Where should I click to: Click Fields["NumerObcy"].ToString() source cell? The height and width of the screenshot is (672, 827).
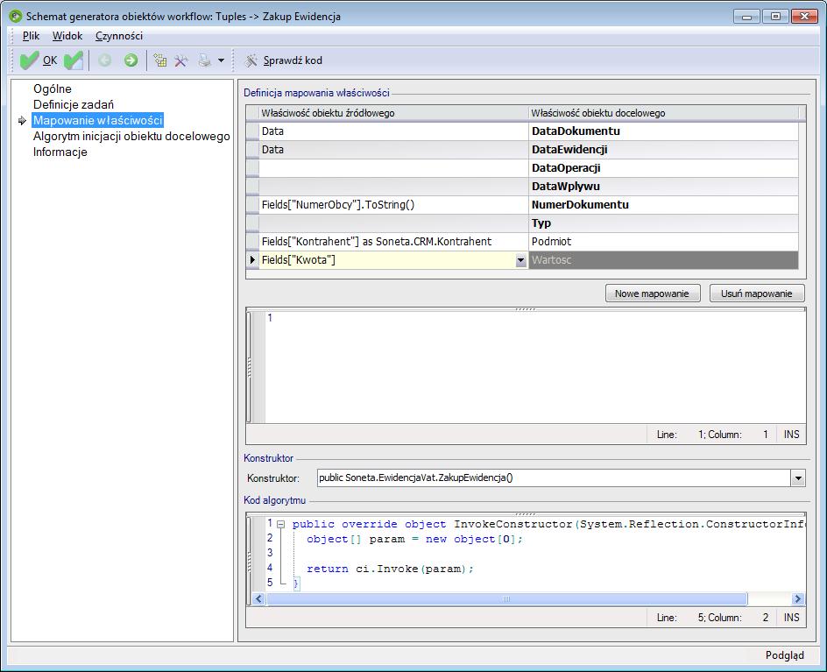pyautogui.click(x=393, y=205)
